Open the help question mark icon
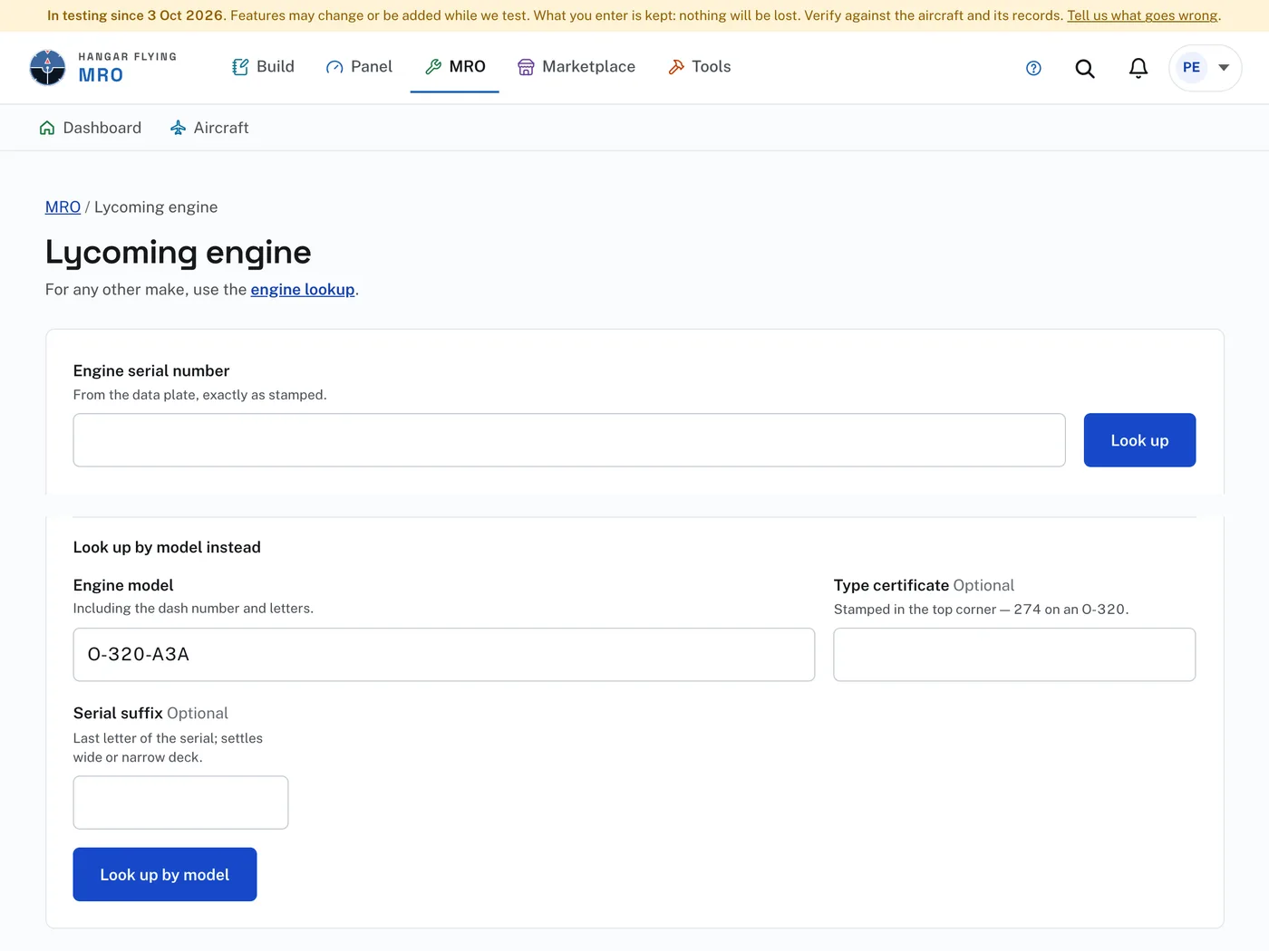 coord(1033,68)
